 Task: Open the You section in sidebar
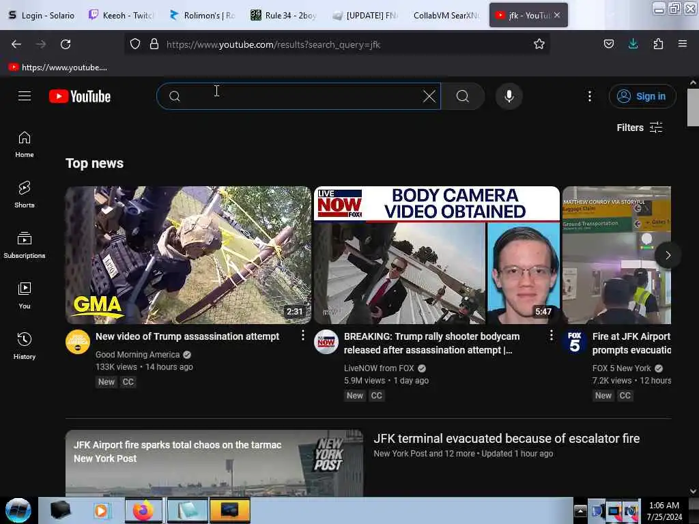point(25,296)
